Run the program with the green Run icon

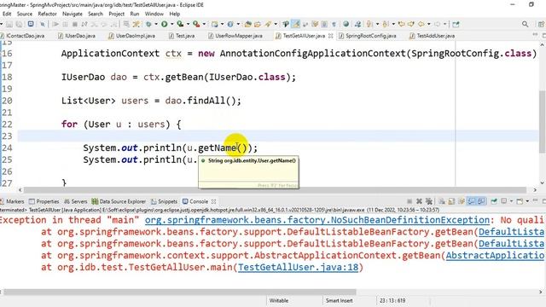[x=164, y=24]
